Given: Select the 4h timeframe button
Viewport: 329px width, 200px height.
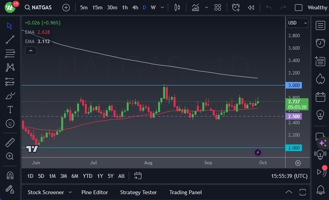Looking at the screenshot, I should pyautogui.click(x=135, y=7).
